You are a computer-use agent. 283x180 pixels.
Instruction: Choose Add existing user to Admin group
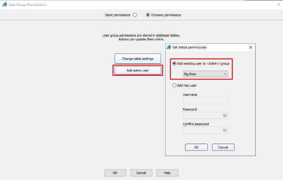coord(174,63)
